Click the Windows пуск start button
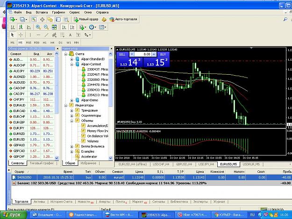The height and width of the screenshot is (219, 292). [13, 215]
